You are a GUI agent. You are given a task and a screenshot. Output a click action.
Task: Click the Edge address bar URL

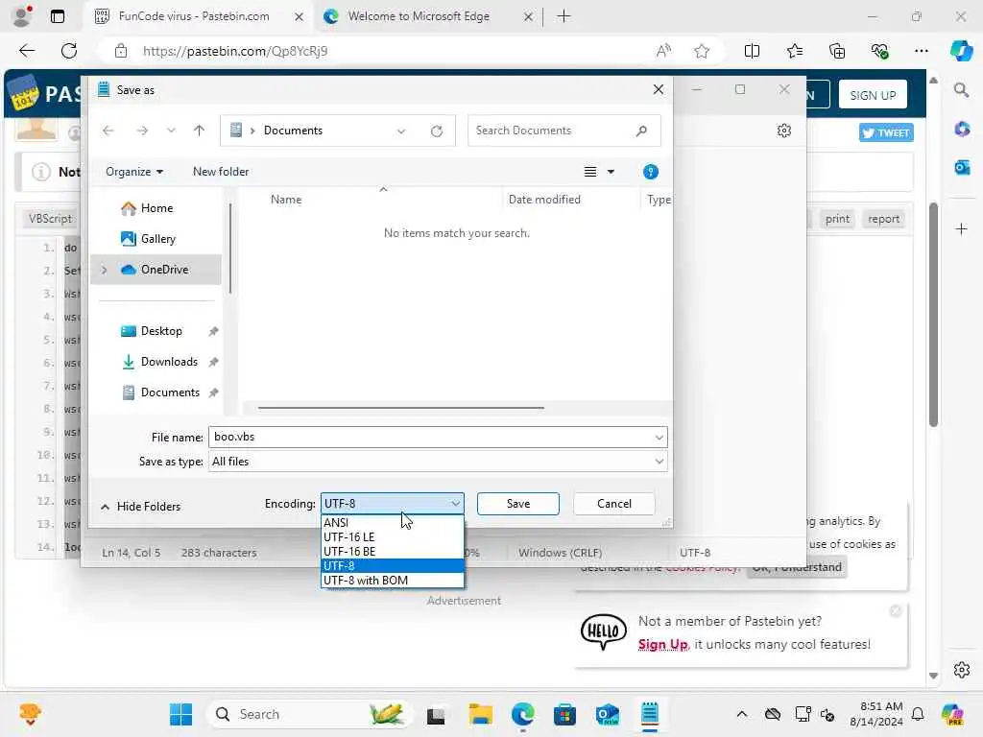pos(234,51)
